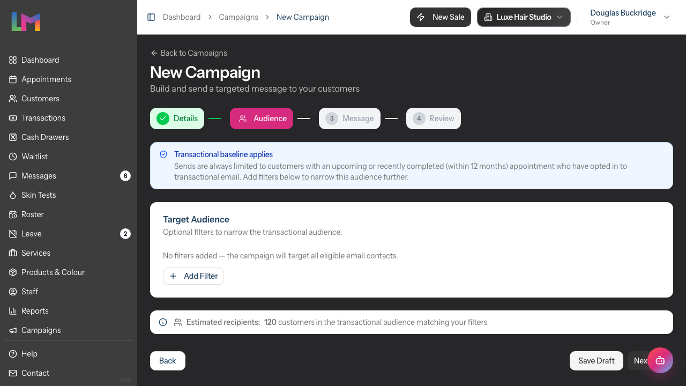Screen dimensions: 686x386
Task: Click the Save Draft button
Action: pos(596,361)
